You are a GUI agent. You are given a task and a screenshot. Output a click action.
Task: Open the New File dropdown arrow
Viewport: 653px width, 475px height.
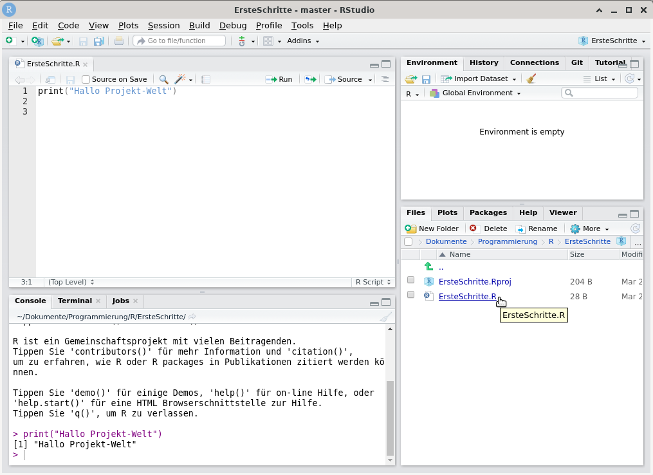(23, 41)
